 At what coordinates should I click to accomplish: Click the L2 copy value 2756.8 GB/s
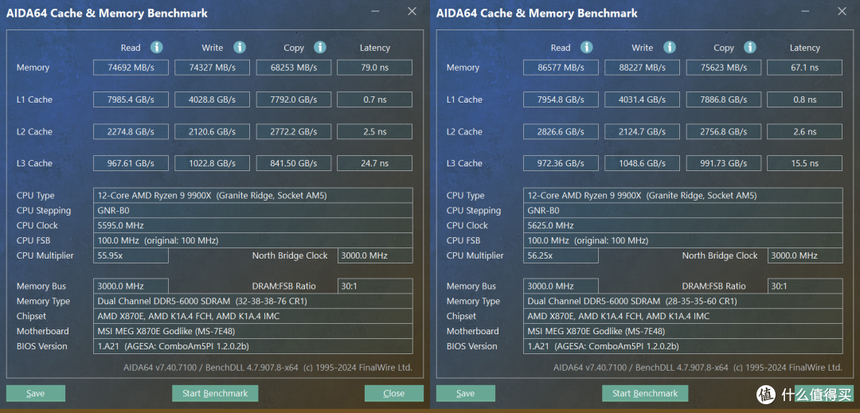tap(723, 131)
